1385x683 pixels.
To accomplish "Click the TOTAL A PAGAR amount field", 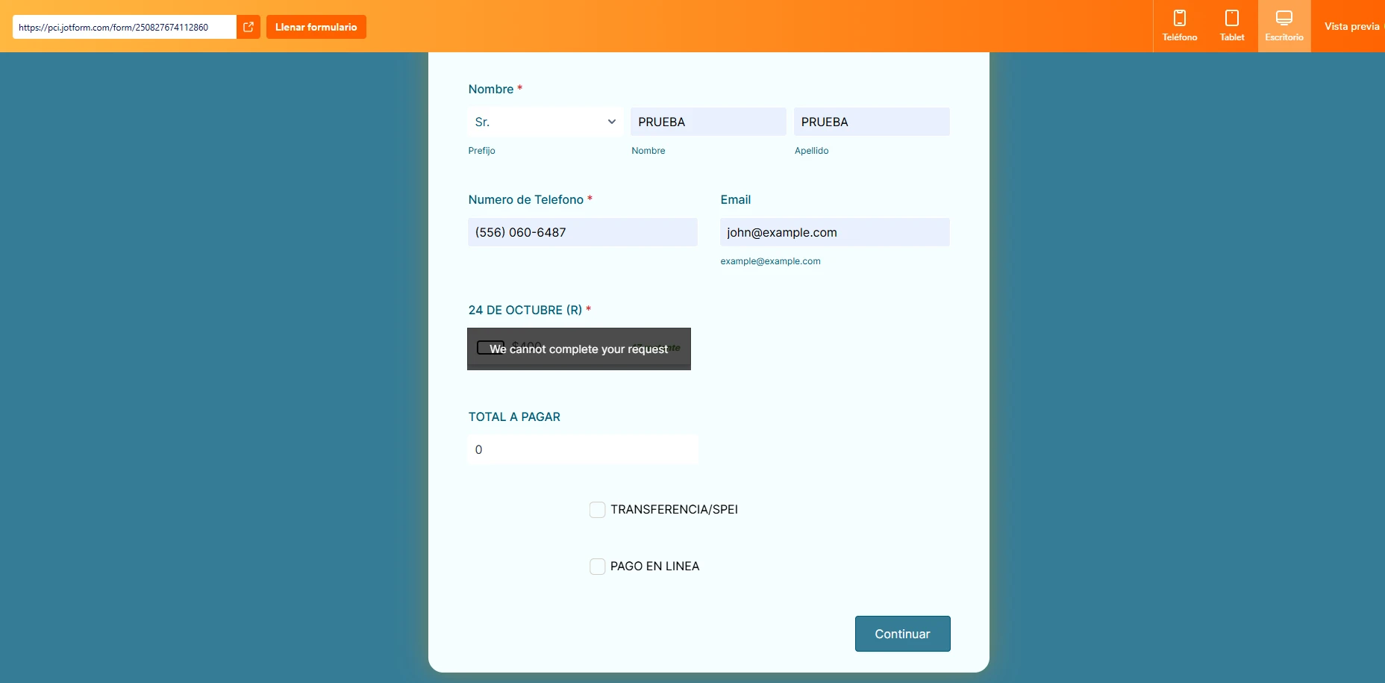I will click(x=582, y=449).
